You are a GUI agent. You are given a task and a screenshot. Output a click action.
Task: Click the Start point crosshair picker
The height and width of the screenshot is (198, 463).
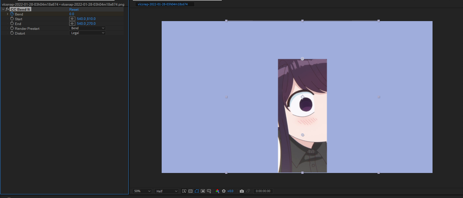72,19
